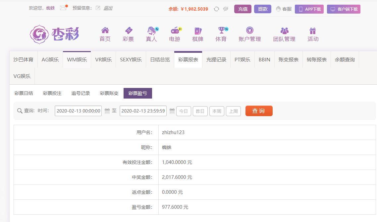Click the start time input field
The height and width of the screenshot is (222, 377).
pyautogui.click(x=78, y=111)
